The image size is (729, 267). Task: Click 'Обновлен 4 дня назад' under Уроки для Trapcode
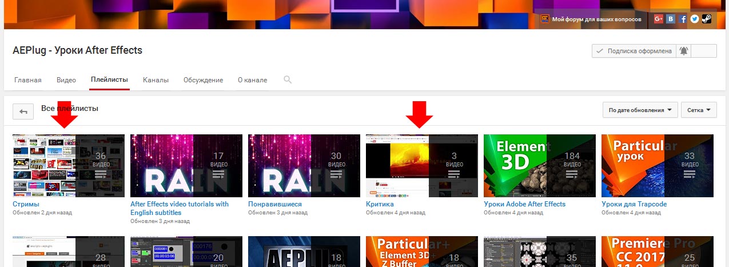[631, 213]
